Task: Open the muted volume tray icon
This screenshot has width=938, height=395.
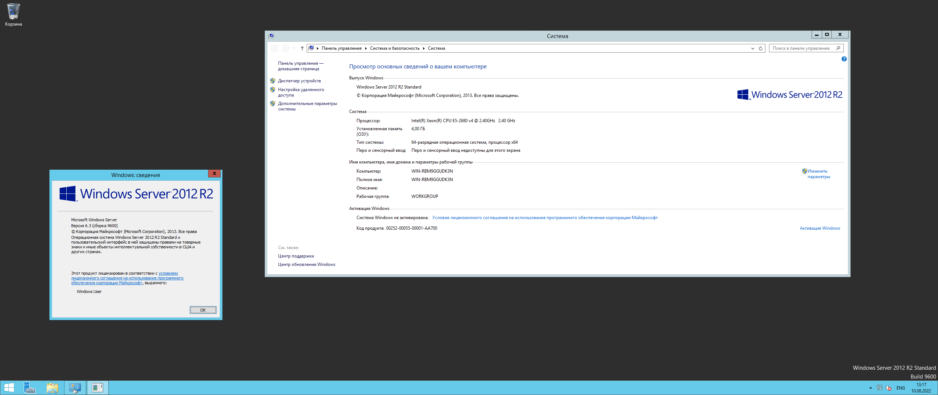Action: click(889, 388)
